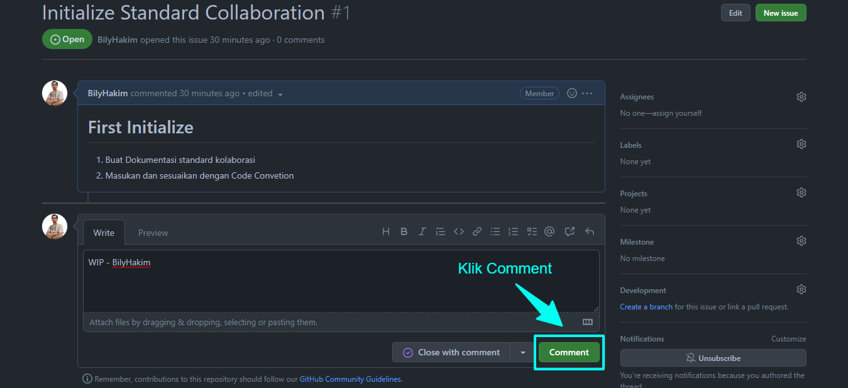Screen dimensions: 848x388
Task: Open emoji reactions on BilyHakim's comment
Action: [571, 92]
